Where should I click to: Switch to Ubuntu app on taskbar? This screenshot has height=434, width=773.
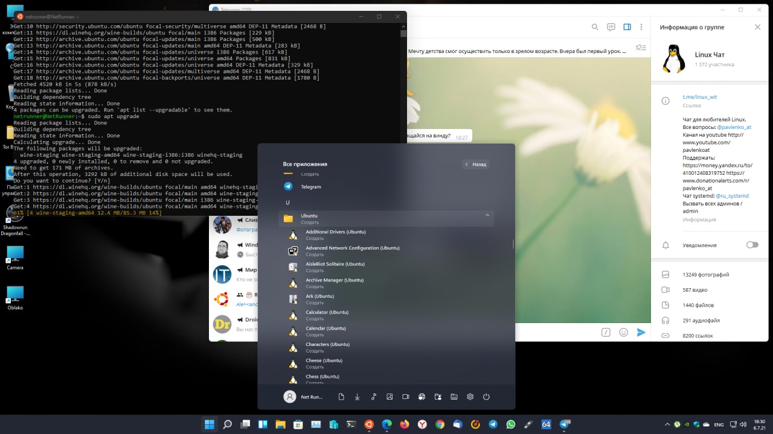pos(369,424)
